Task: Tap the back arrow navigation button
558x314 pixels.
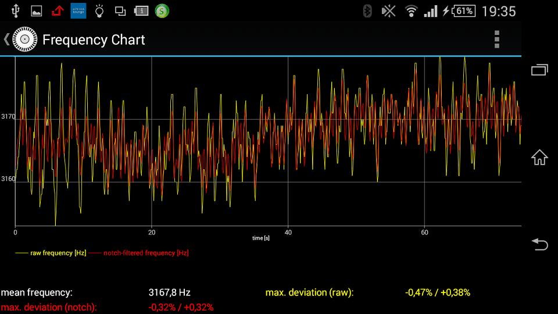Action: [540, 244]
